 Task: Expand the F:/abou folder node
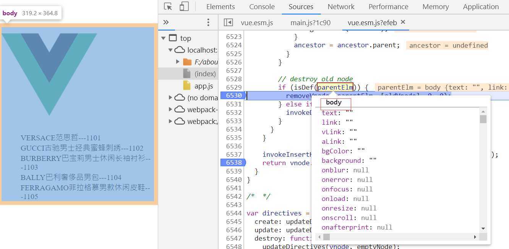(178, 62)
